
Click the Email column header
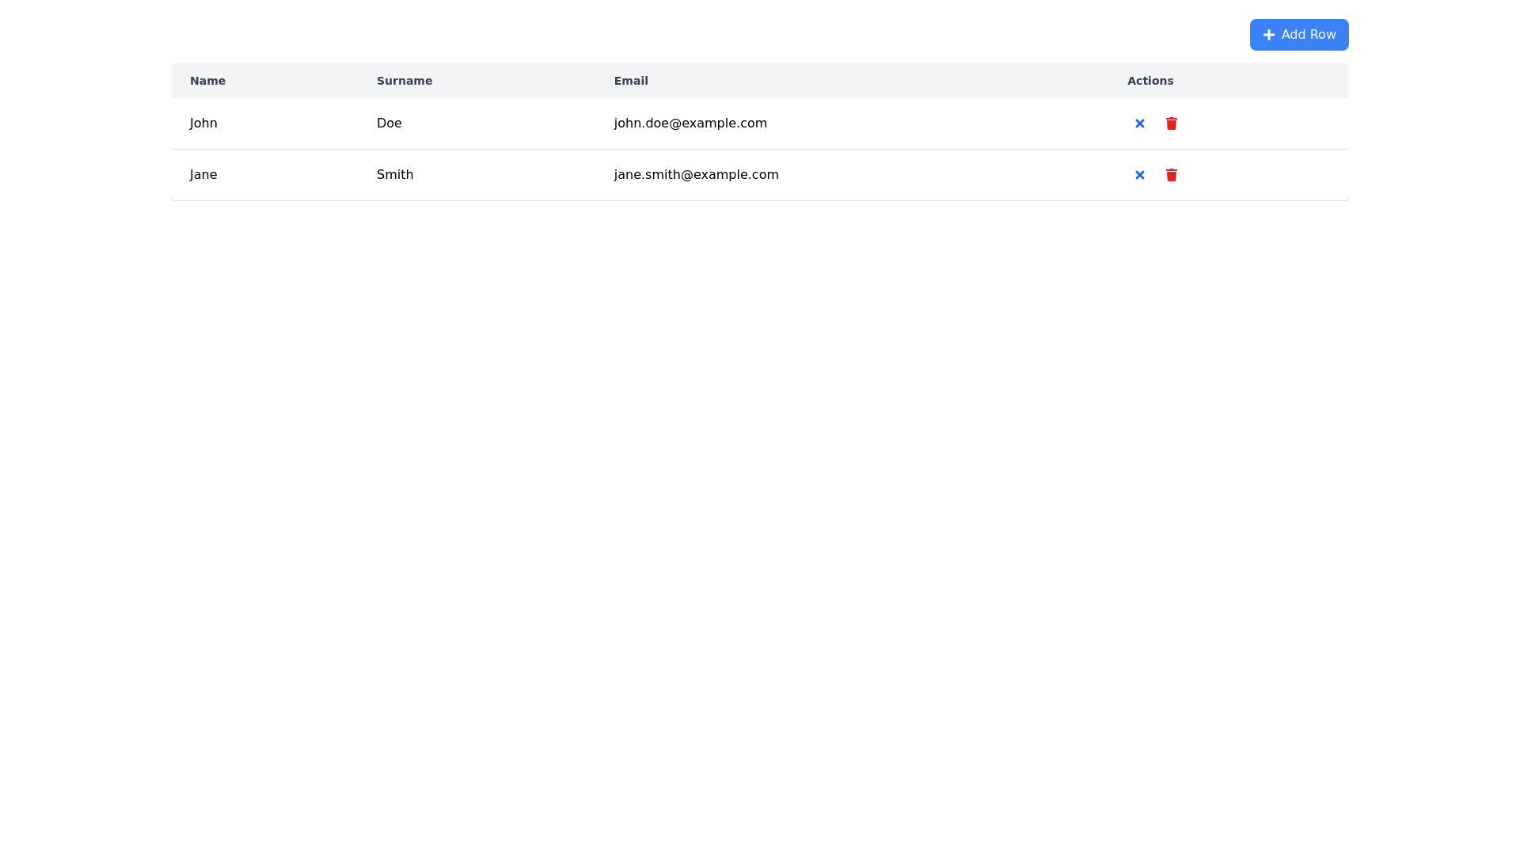click(x=631, y=81)
